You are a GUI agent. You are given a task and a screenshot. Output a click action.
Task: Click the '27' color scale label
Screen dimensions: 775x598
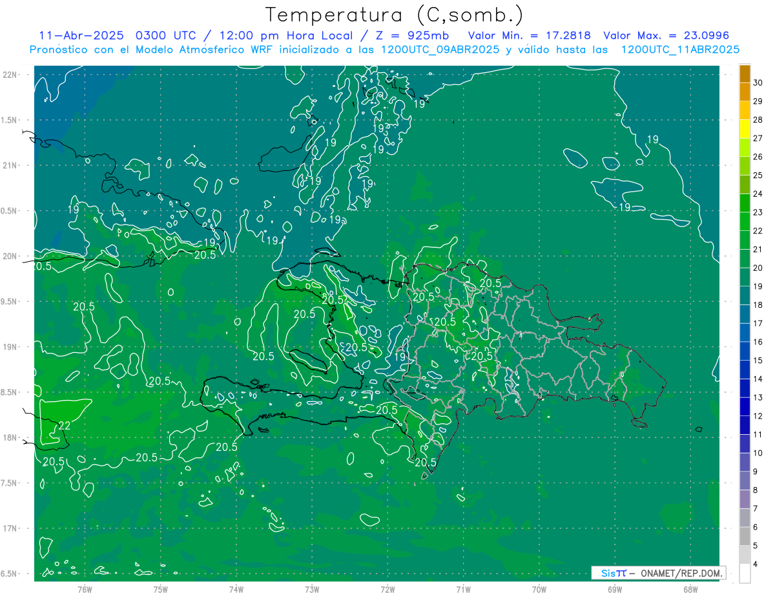click(758, 138)
